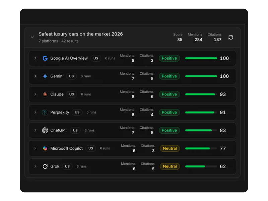Click the Claude score progress bar
Image resolution: width=268 pixels, height=201 pixels.
point(201,94)
